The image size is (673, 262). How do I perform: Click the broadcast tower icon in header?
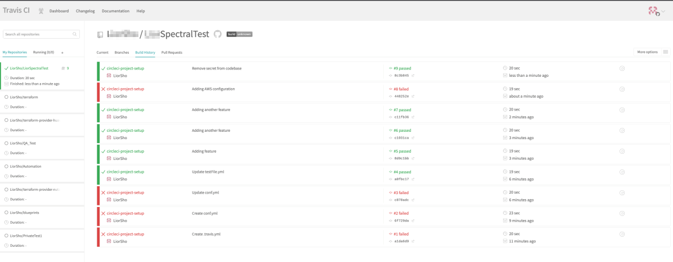click(x=41, y=11)
